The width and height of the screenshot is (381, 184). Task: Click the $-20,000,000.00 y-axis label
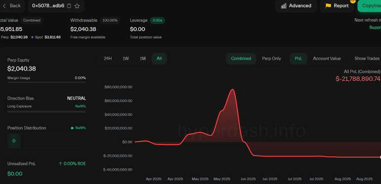(117, 156)
